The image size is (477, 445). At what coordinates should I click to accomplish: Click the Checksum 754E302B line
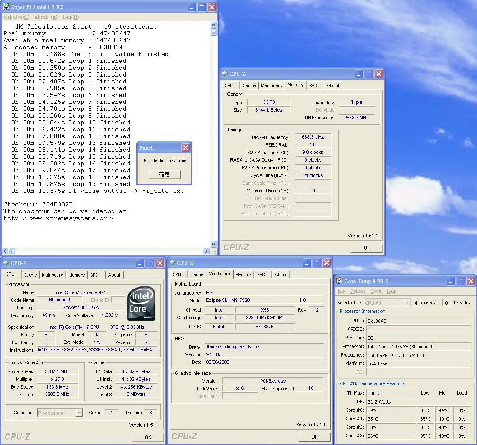38,204
